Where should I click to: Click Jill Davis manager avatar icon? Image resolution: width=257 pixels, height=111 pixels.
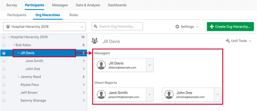coord(101,65)
